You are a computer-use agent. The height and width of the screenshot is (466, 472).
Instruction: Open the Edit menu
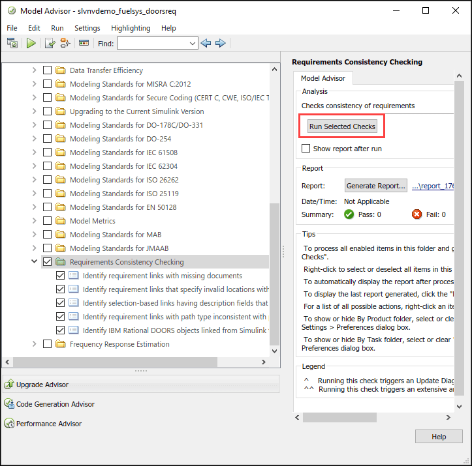(x=34, y=28)
